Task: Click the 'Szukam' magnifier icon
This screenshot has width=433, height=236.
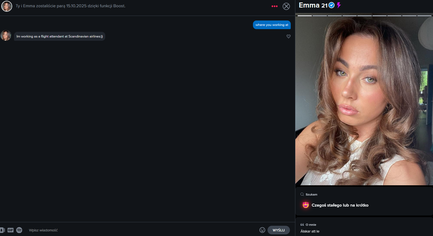Action: 302,194
